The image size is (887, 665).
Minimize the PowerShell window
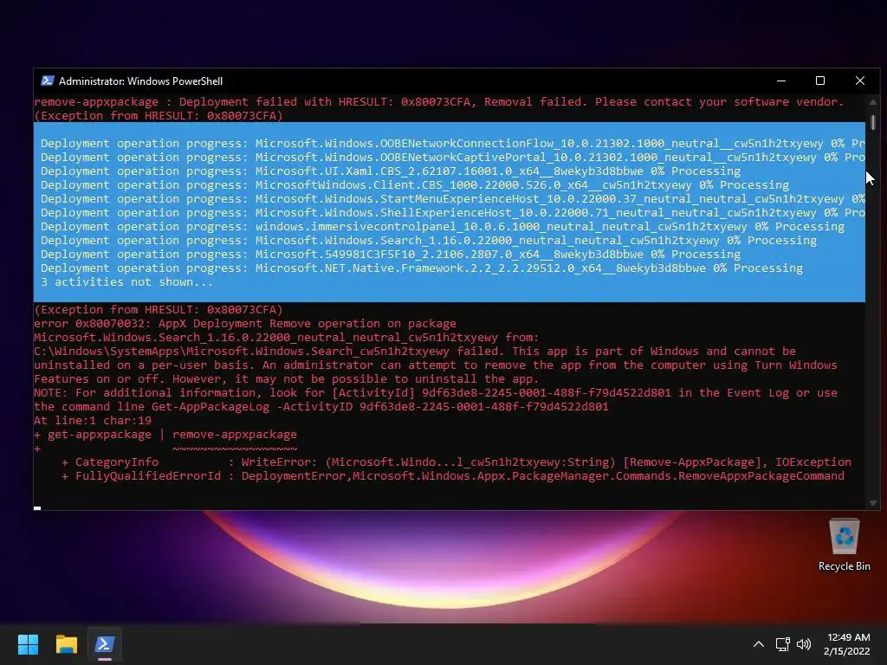click(781, 81)
